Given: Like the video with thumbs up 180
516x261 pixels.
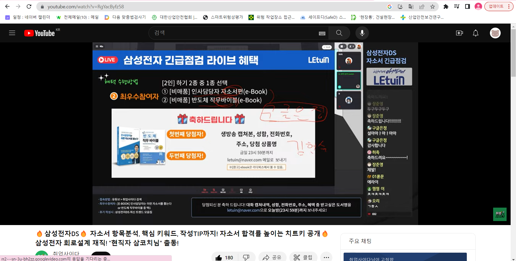Looking at the screenshot, I should 225,258.
